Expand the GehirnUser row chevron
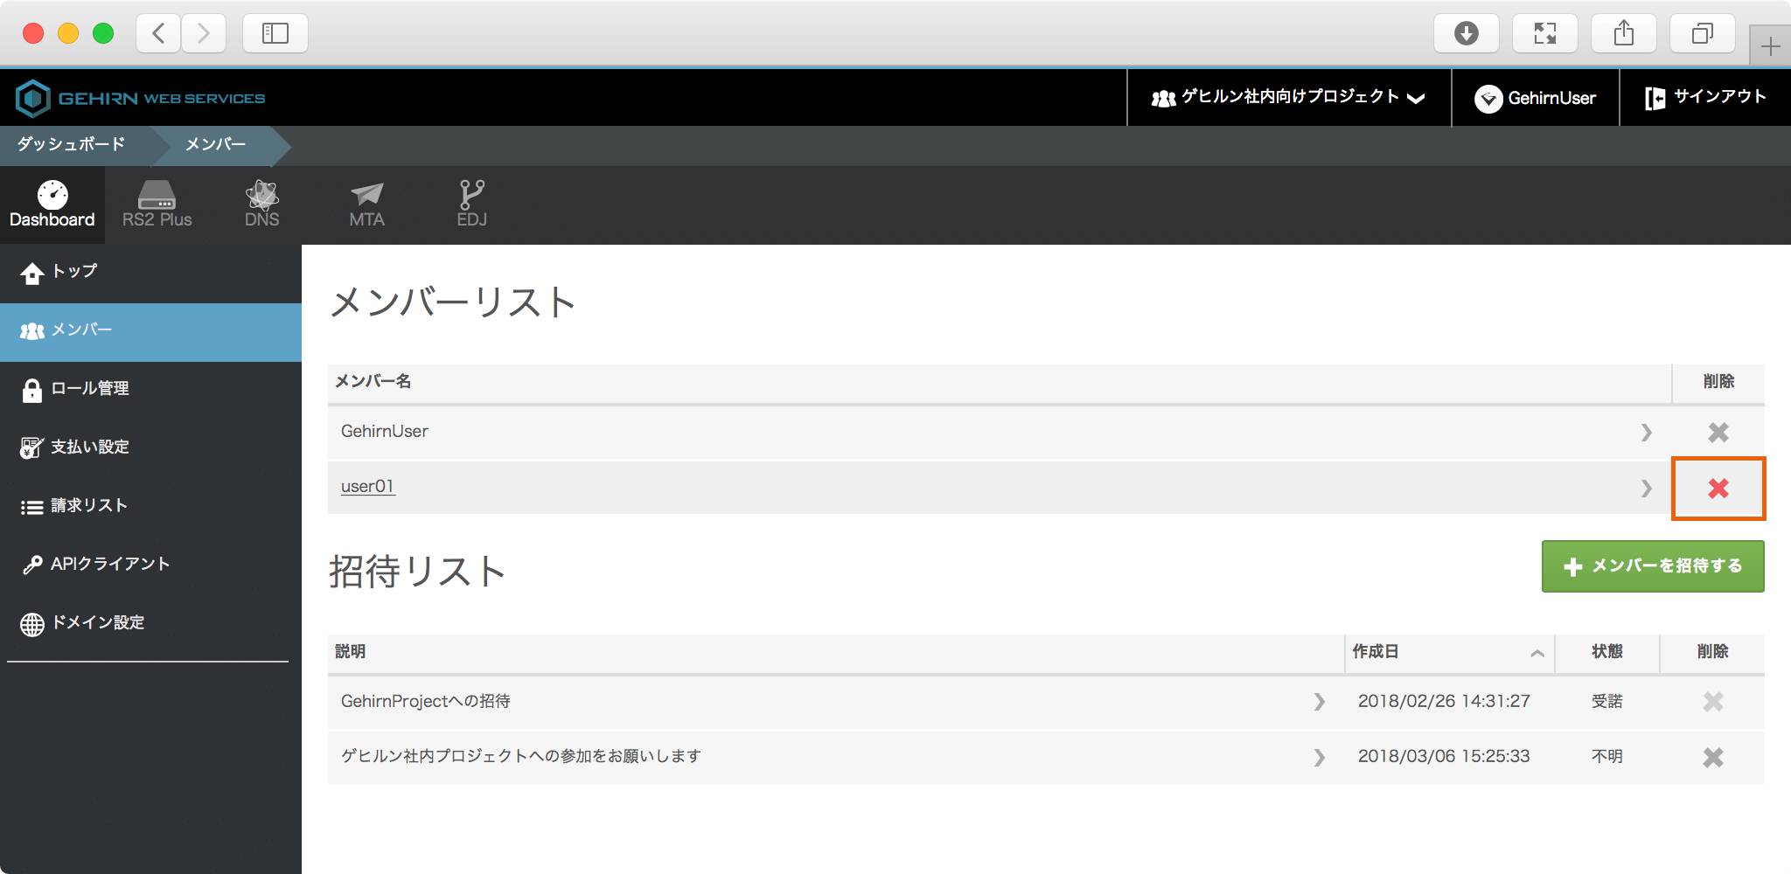1791x874 pixels. (x=1646, y=432)
